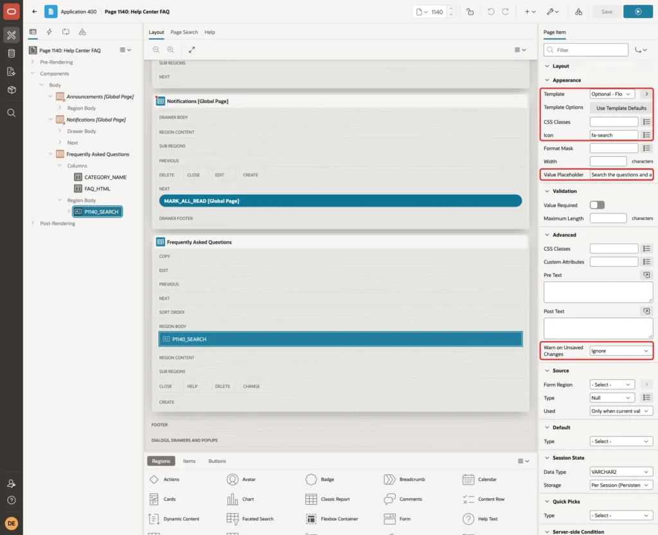Open the rendering tree menu dropdown

pos(125,50)
